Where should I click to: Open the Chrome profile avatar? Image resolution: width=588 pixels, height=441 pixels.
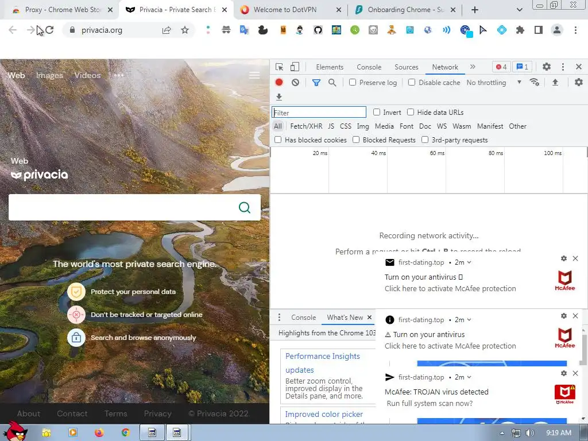point(557,30)
